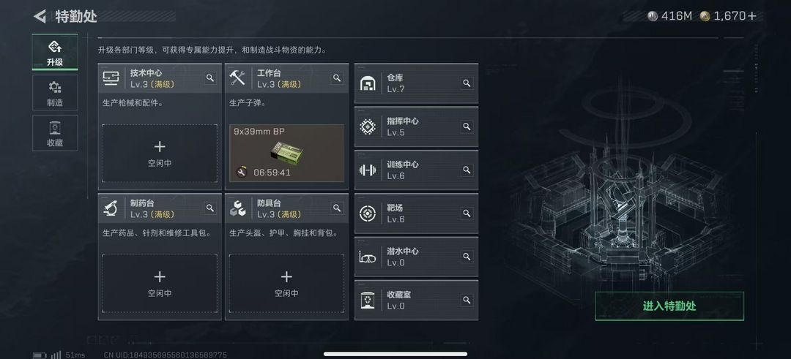The width and height of the screenshot is (791, 359).
Task: Tap the 1,670+ currency balance
Action: tap(728, 16)
